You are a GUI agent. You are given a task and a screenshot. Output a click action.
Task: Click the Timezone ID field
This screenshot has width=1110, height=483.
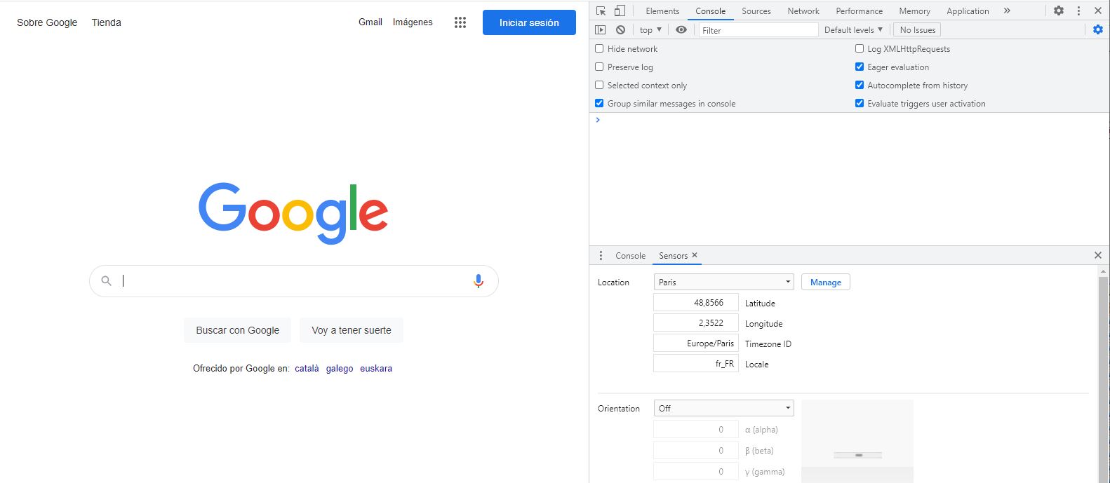(696, 343)
